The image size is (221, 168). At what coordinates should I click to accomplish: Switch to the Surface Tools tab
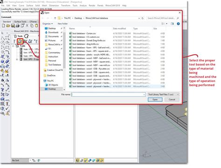click(x=20, y=21)
